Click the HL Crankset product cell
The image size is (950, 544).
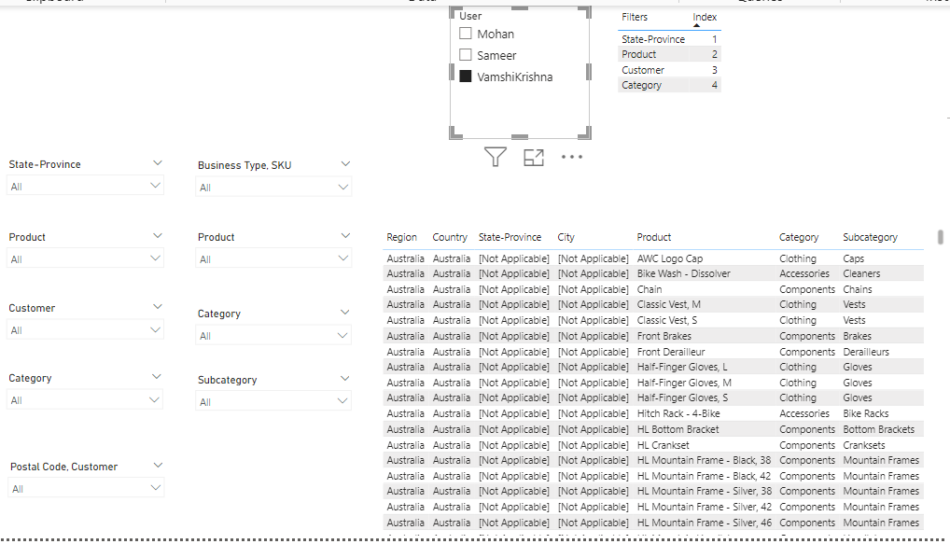coord(663,445)
